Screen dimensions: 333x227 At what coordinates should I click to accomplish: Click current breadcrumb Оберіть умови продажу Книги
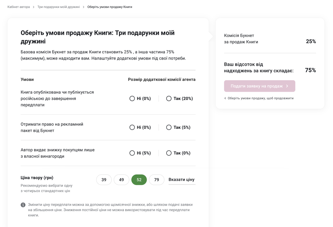(110, 7)
